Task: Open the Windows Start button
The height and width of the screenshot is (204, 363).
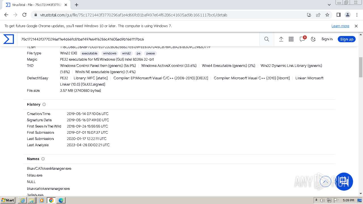Action: click(8, 200)
